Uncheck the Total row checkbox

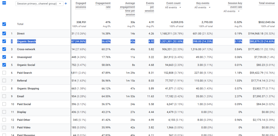(4, 24)
